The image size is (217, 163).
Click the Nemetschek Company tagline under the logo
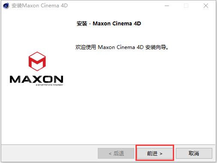(x=49, y=85)
